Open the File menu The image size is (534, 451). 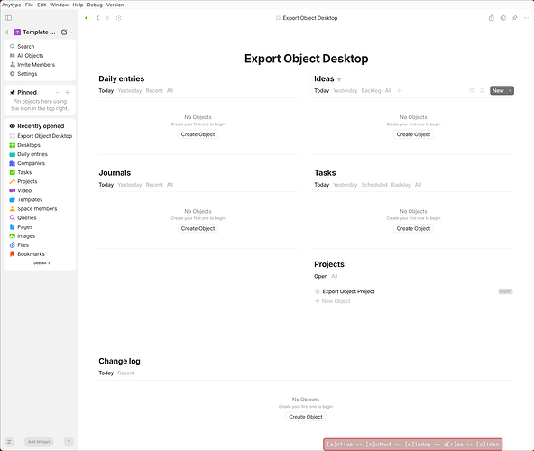pyautogui.click(x=29, y=5)
